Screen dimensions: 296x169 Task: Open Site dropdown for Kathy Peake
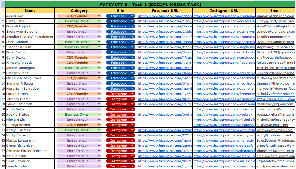coord(132,135)
